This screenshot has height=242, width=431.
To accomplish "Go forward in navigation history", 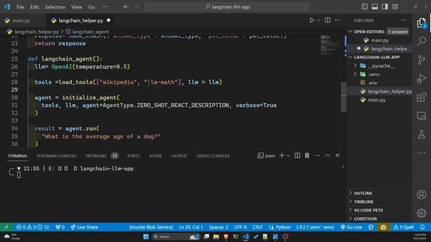I will click(x=137, y=7).
